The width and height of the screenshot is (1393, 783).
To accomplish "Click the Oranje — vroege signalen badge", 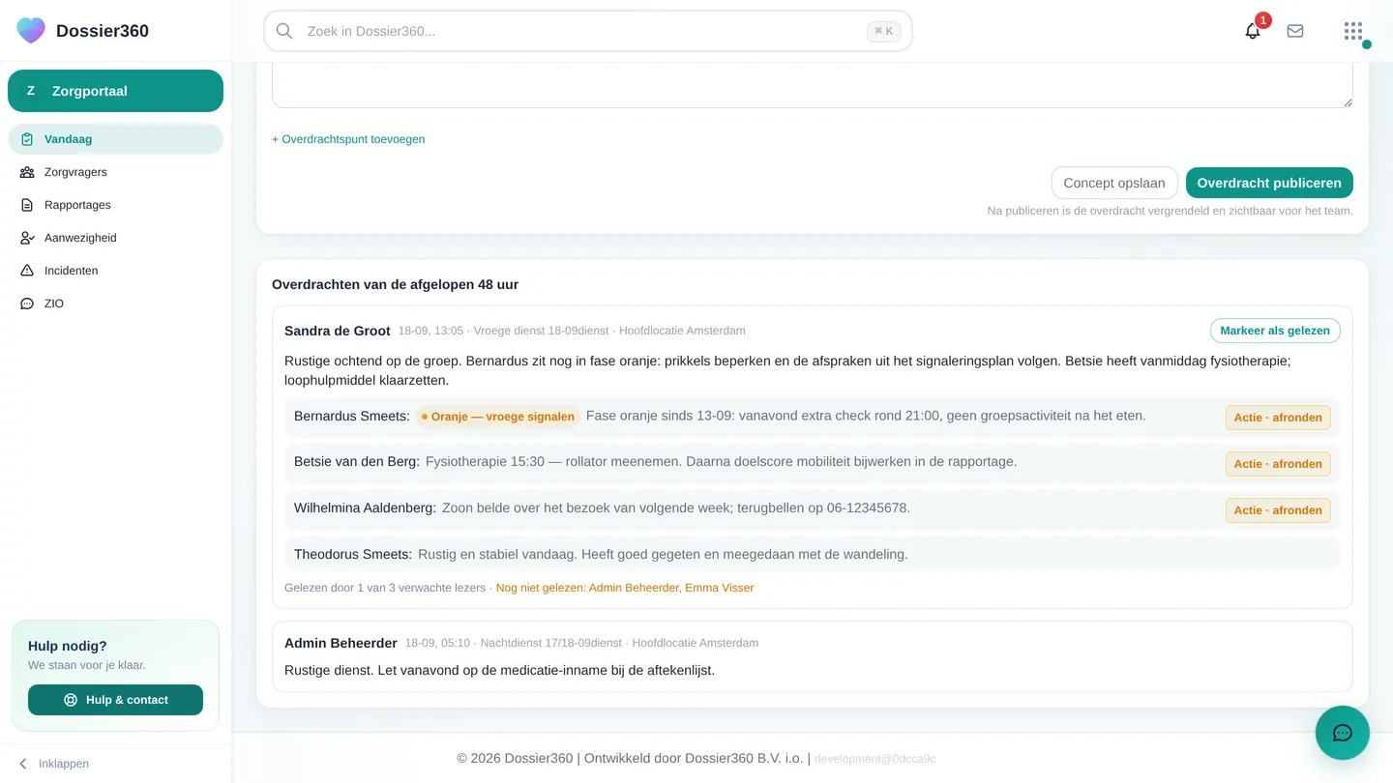I will click(498, 417).
